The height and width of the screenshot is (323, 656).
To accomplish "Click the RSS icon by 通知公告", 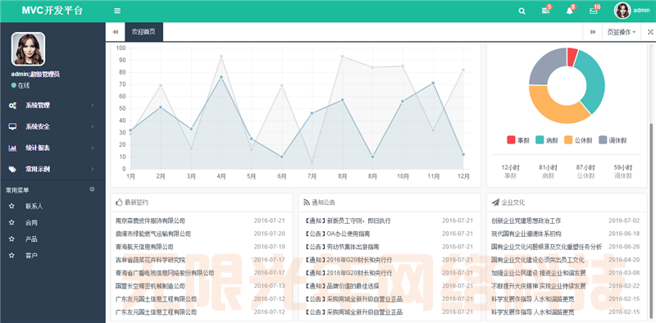I will point(306,202).
